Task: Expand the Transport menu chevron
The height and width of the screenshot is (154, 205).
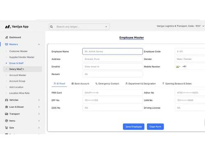Action: 39,114
